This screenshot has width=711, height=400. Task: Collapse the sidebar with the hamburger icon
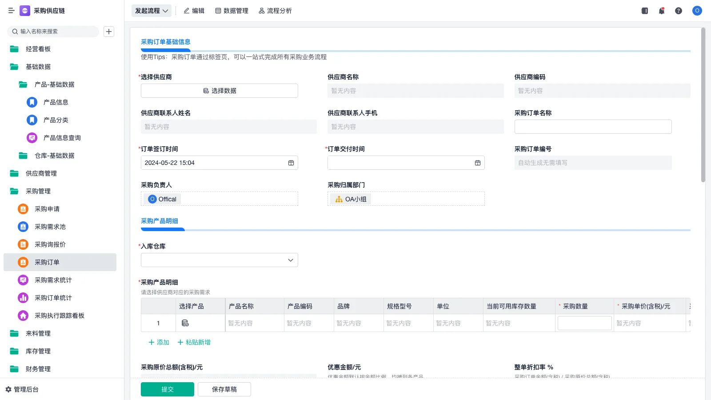pyautogui.click(x=12, y=11)
